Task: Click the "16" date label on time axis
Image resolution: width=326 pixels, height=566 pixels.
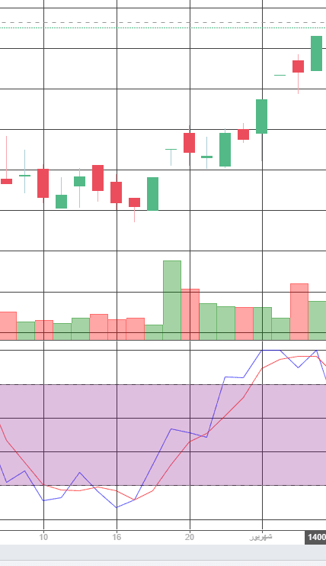Action: (x=117, y=537)
